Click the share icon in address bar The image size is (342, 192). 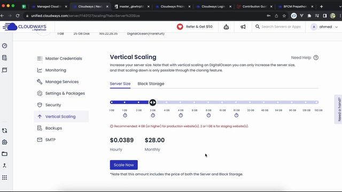[x=276, y=15]
